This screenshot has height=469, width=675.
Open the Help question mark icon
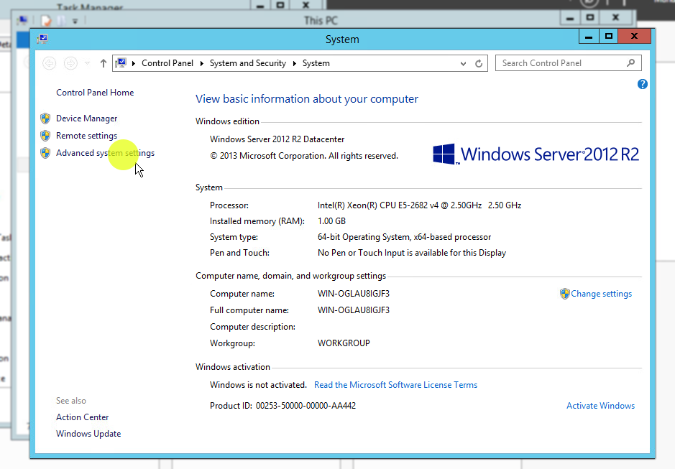[643, 84]
